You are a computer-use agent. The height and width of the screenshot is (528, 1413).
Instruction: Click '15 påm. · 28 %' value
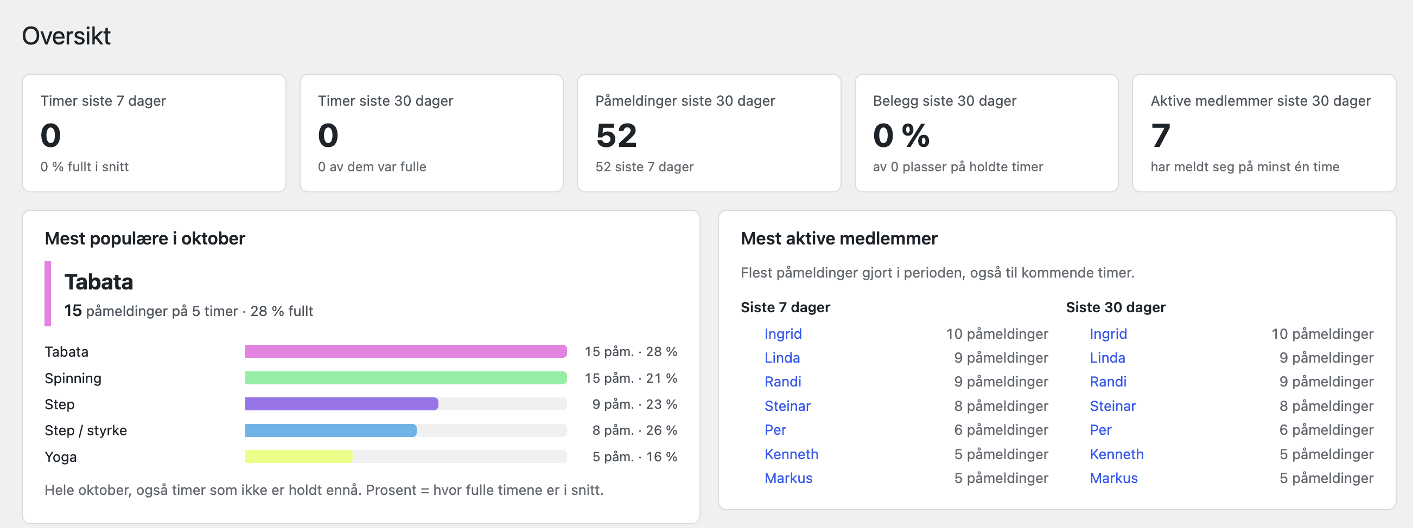click(631, 352)
